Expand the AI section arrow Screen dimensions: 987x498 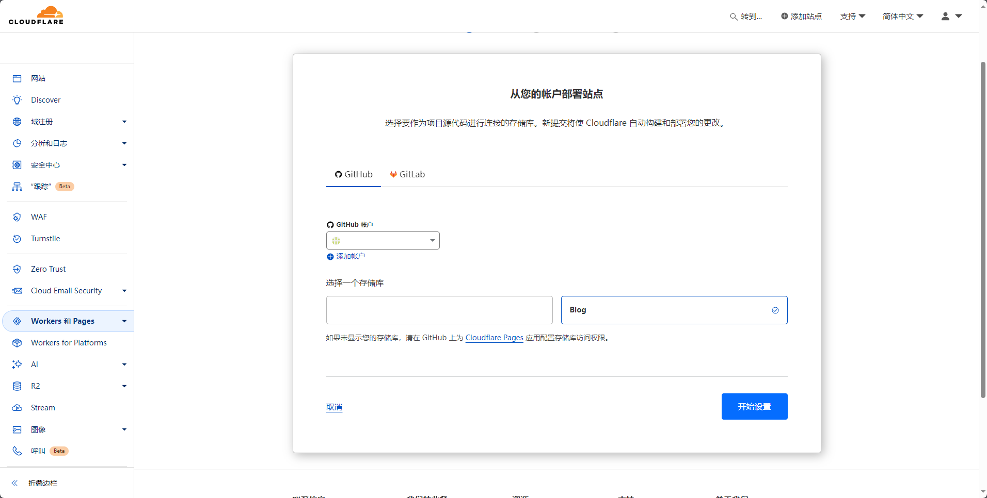[124, 364]
